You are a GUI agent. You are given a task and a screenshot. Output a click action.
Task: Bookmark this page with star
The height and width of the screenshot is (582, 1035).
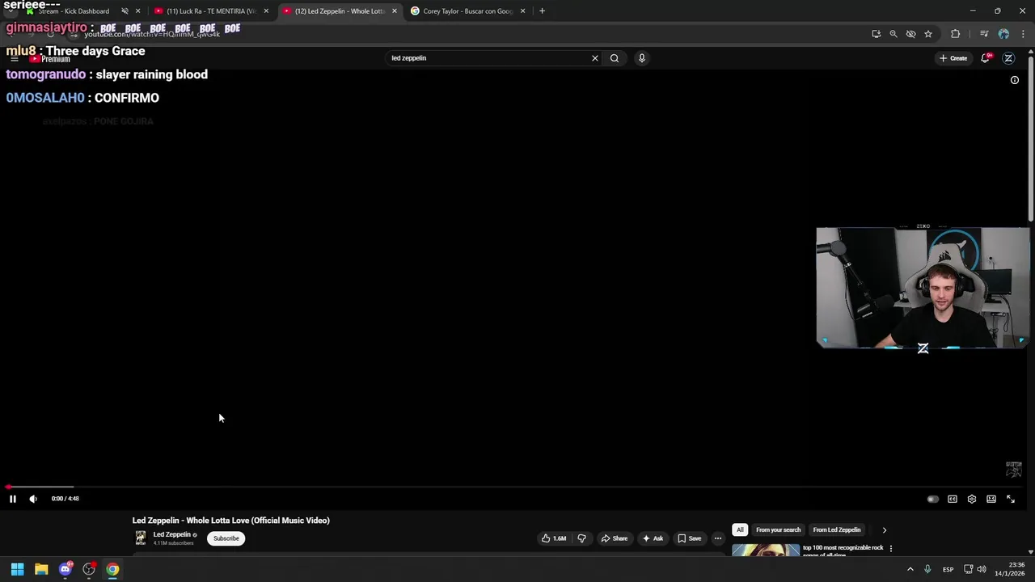click(x=928, y=34)
